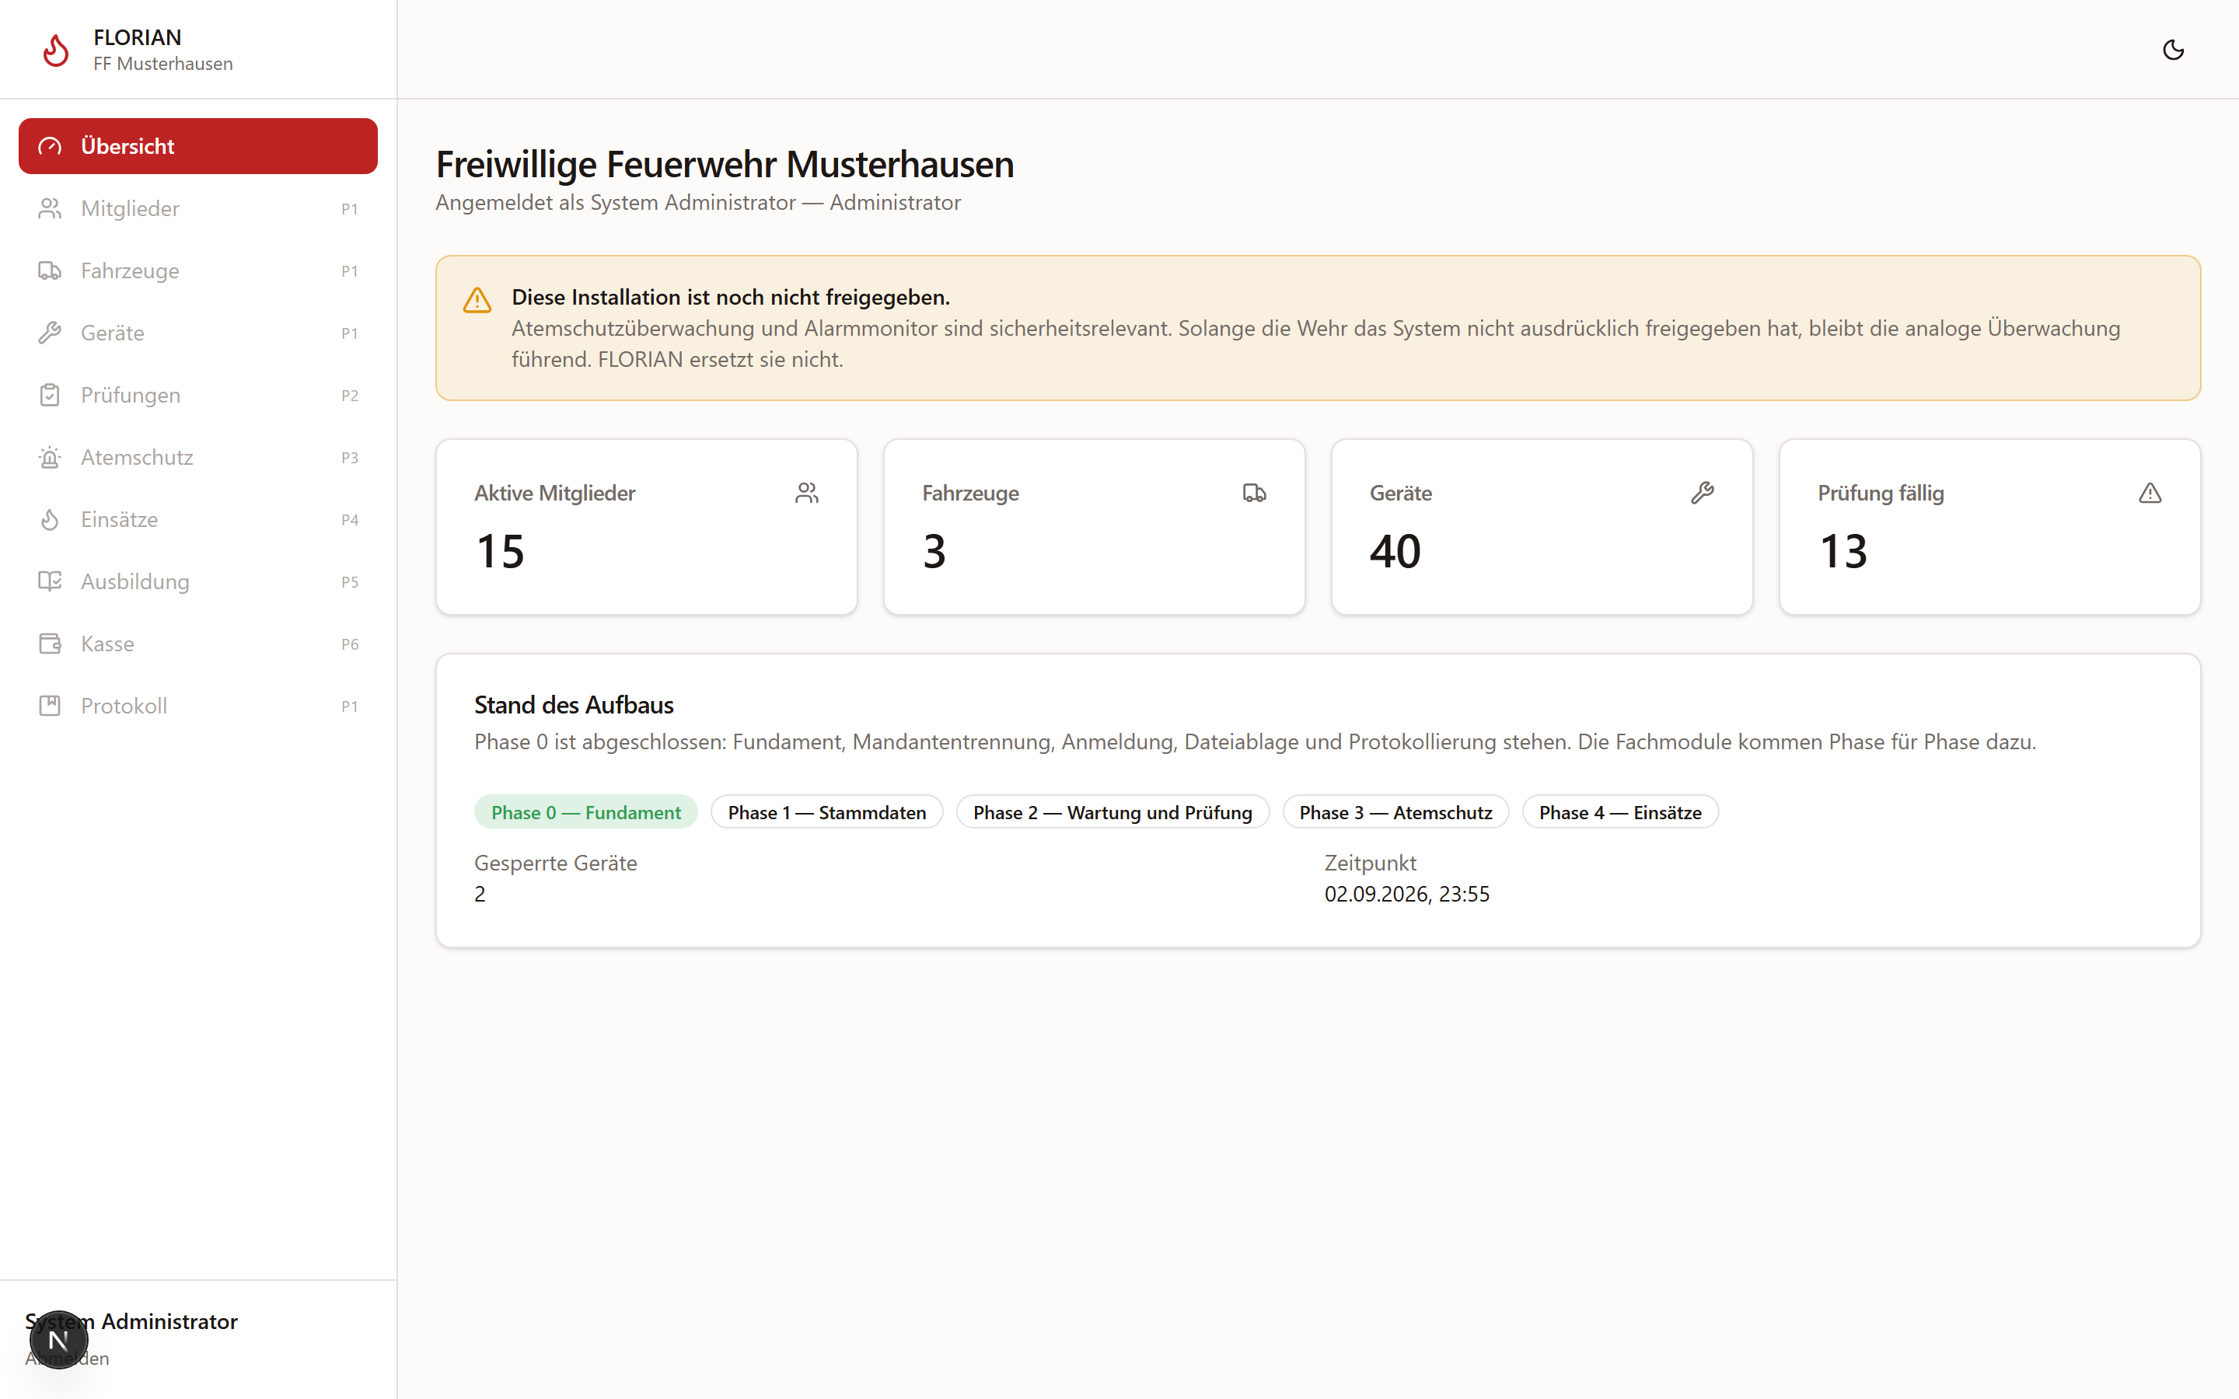Click the Abmelden logout link
The height and width of the screenshot is (1399, 2239).
point(67,1359)
